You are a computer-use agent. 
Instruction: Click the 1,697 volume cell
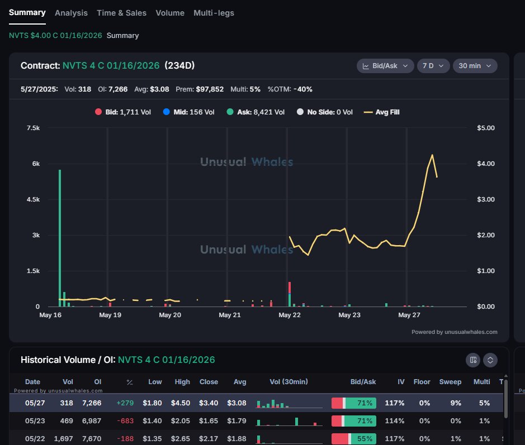(64, 439)
